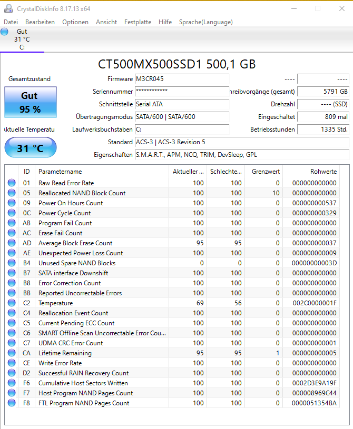Click the Eingeschaltet value 809 mal
Viewport: 353px width, 429px height.
323,117
